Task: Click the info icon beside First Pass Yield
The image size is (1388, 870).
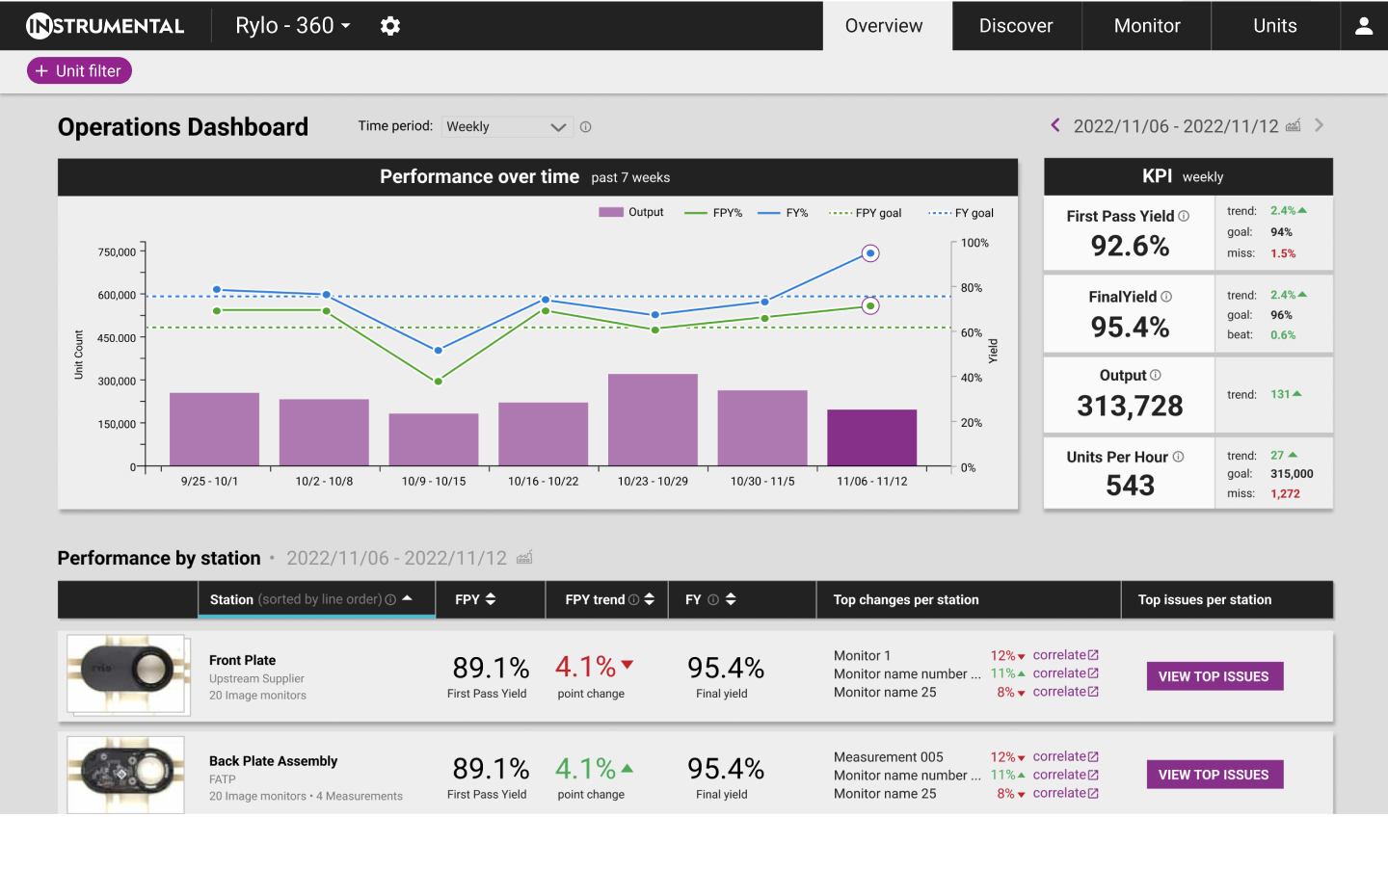Action: (x=1184, y=216)
